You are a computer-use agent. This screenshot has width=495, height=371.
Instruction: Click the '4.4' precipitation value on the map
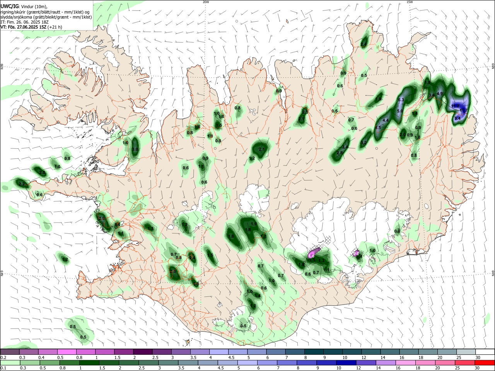click(x=386, y=121)
